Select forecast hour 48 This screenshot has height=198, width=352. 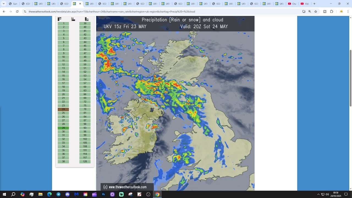click(x=85, y=57)
